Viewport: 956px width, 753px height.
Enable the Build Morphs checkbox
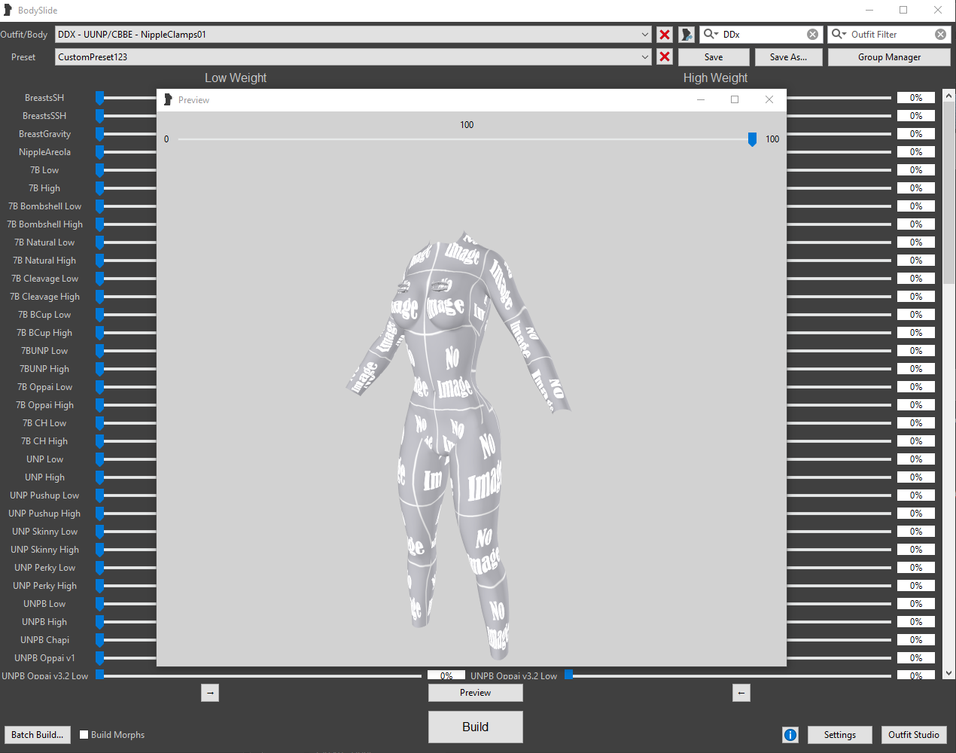[x=84, y=735]
